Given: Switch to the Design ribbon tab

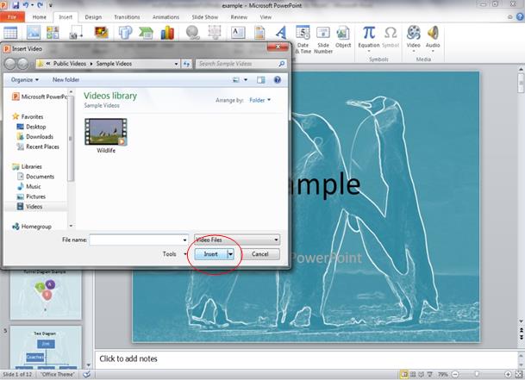Looking at the screenshot, I should [93, 16].
